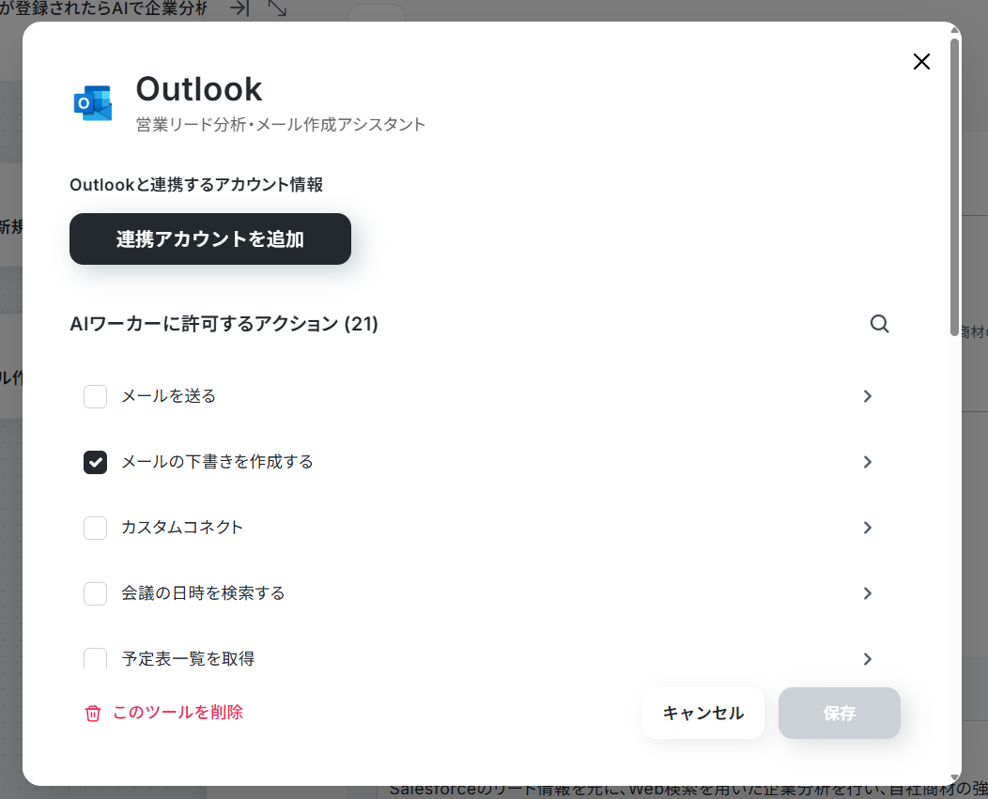Click the メールの下書きを作成する label
The width and height of the screenshot is (988, 799).
click(217, 462)
